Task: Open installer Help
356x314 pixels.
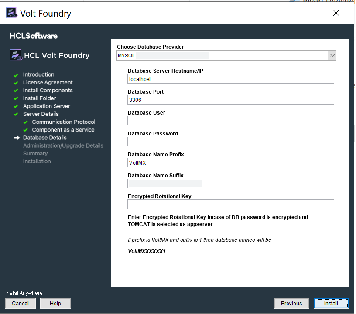Action: 55,304
